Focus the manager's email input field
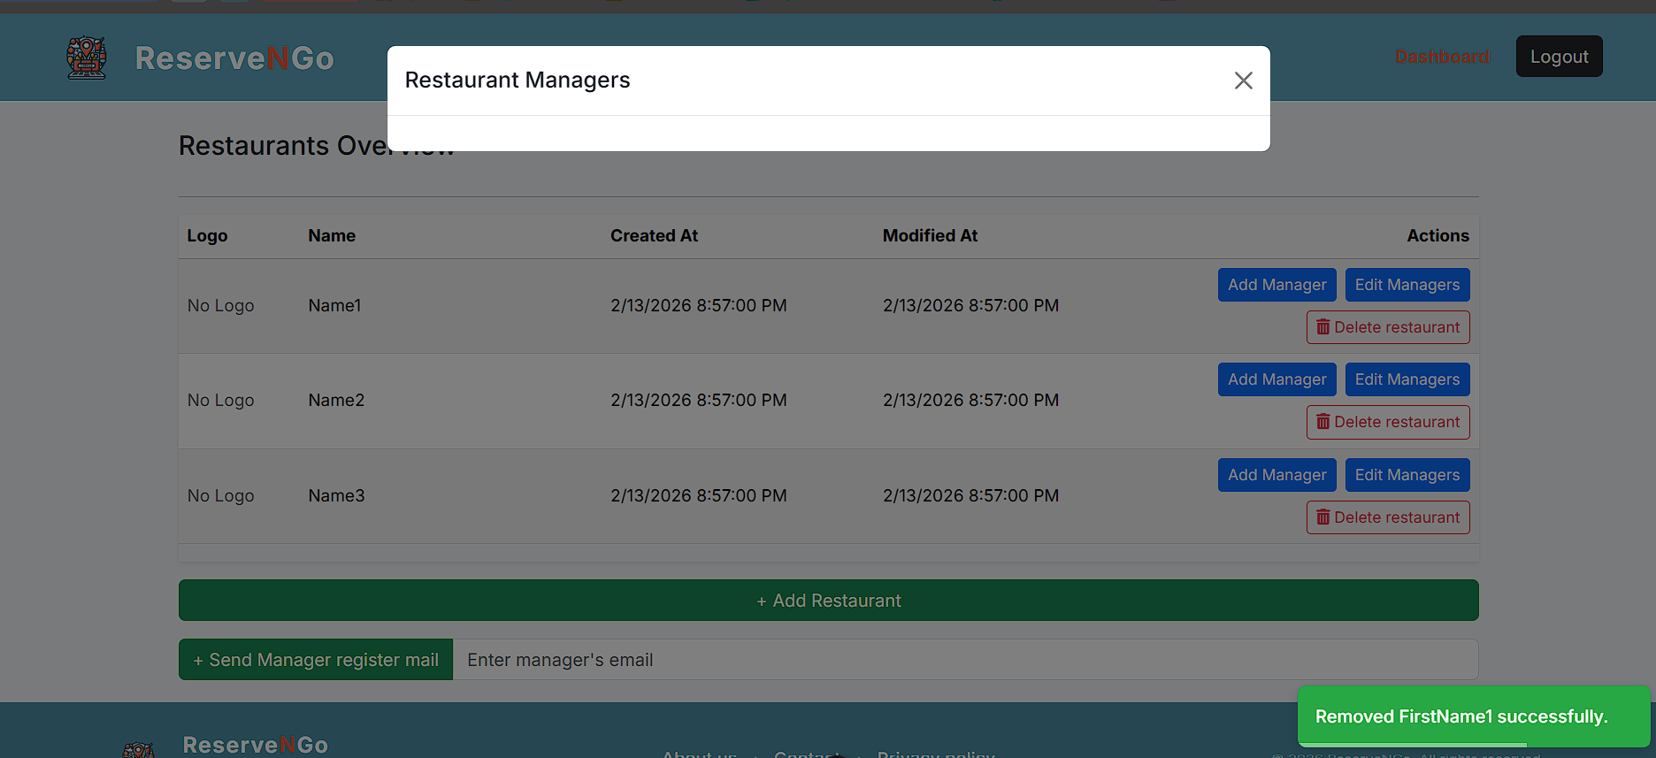1656x758 pixels. 964,660
